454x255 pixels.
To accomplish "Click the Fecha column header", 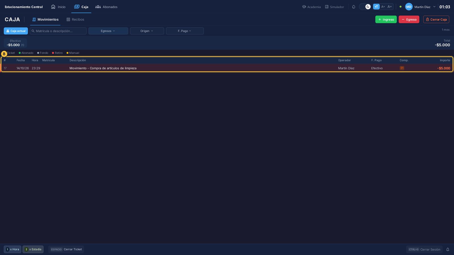I will tap(21, 60).
